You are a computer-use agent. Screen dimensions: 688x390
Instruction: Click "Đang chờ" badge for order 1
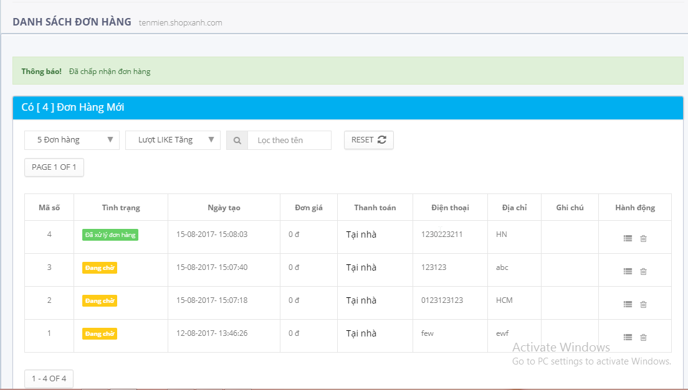(x=100, y=333)
